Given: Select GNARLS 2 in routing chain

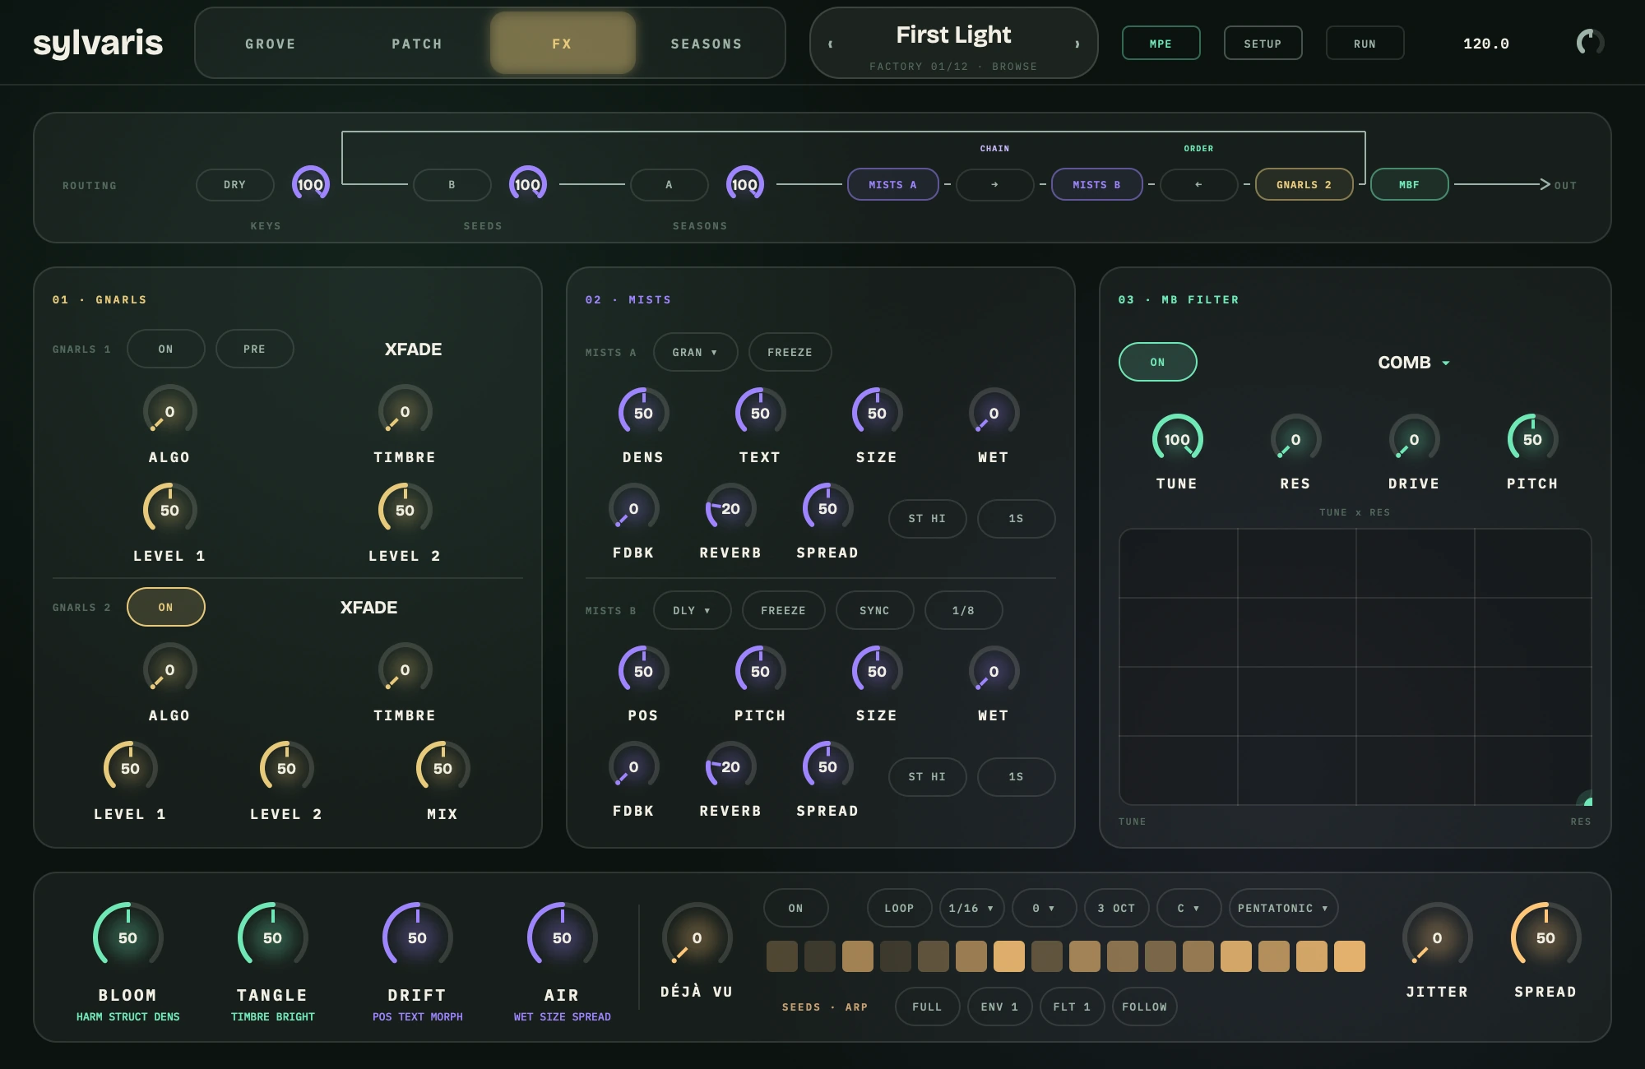Looking at the screenshot, I should pyautogui.click(x=1304, y=184).
